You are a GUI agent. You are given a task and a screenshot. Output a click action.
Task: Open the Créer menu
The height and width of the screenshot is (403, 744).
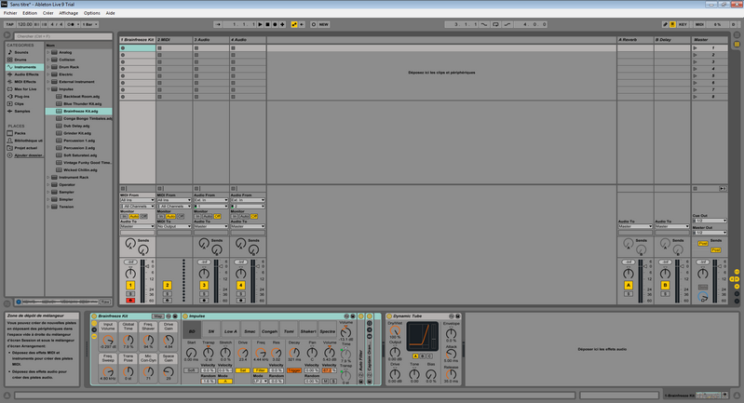coord(47,13)
